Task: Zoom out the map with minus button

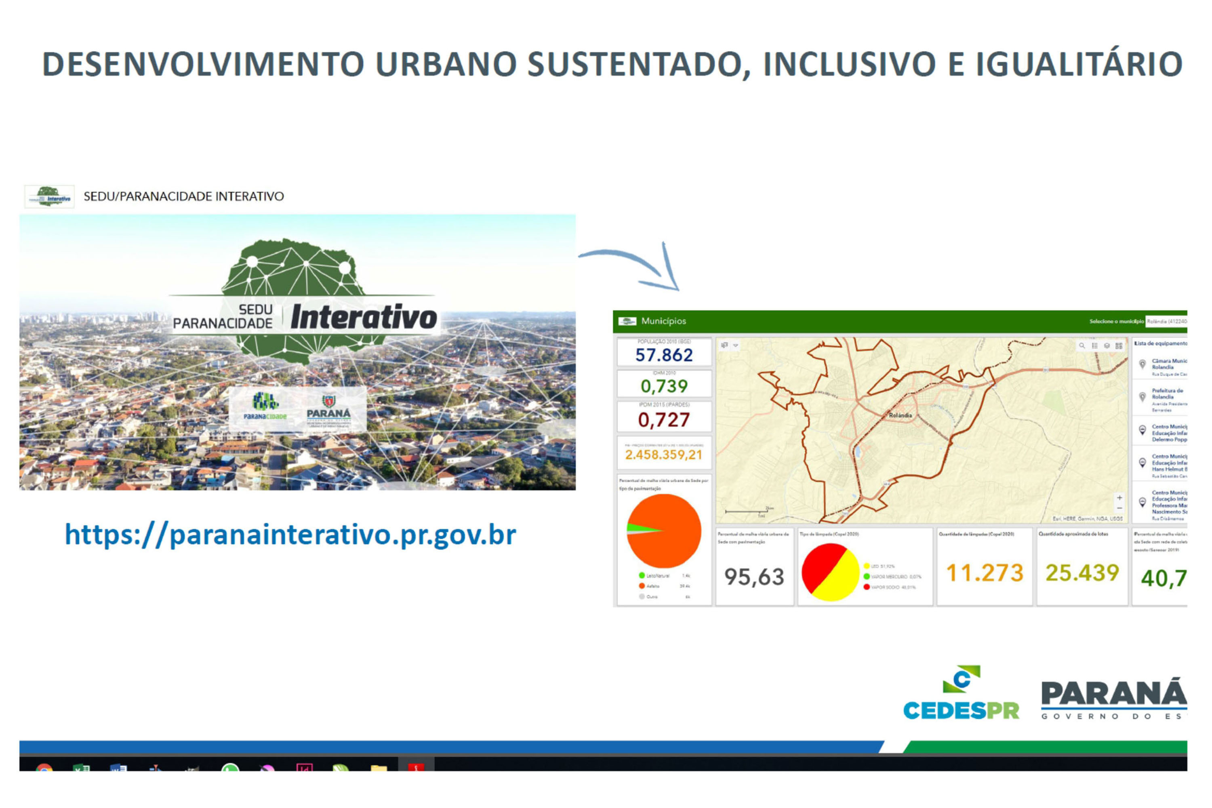Action: tap(1119, 508)
